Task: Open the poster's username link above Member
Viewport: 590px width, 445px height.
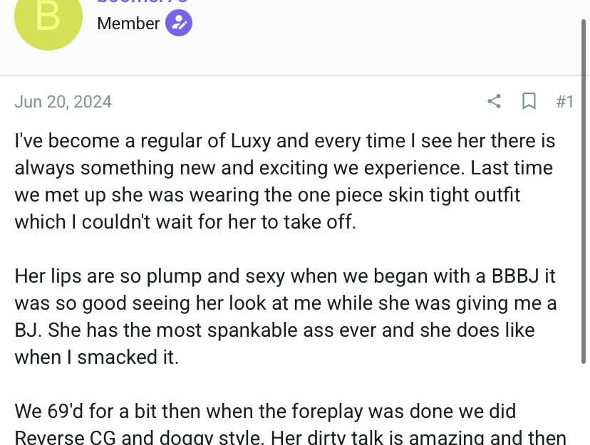Action: click(143, 3)
